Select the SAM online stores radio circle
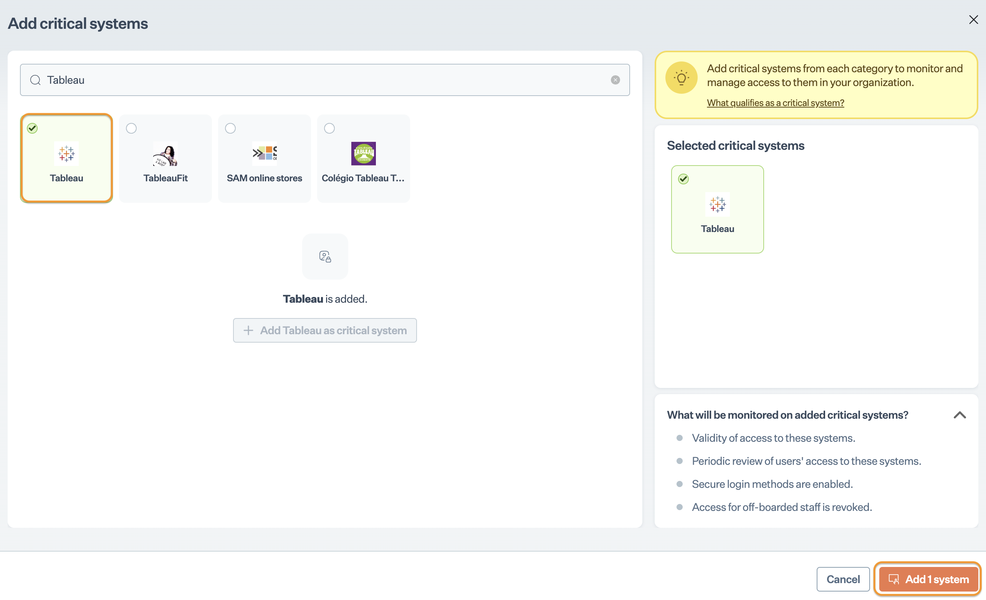The width and height of the screenshot is (986, 600). [x=230, y=128]
